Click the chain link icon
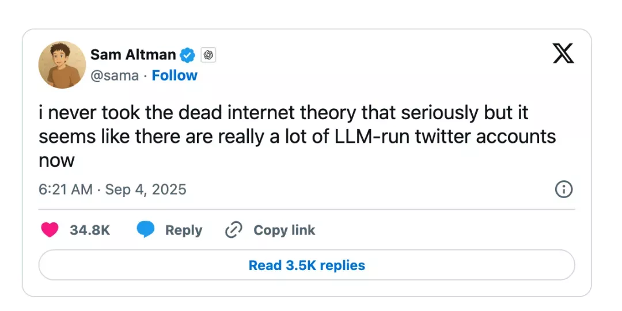The image size is (622, 311). (233, 230)
